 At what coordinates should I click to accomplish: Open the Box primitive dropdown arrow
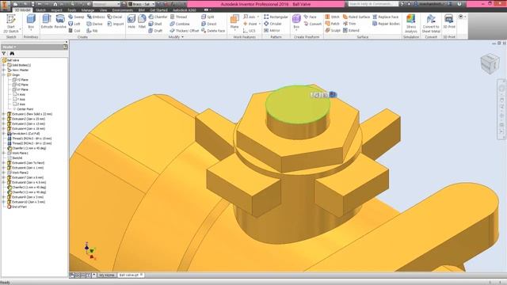coord(31,30)
